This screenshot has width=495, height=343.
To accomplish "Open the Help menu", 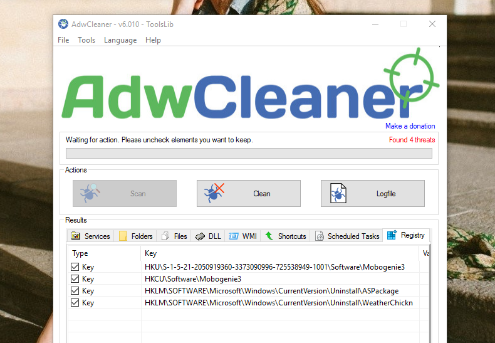I will (x=153, y=40).
